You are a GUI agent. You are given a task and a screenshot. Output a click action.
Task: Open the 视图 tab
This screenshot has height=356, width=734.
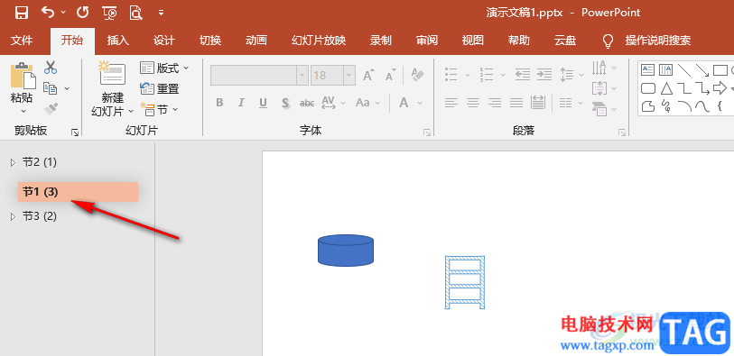pyautogui.click(x=472, y=41)
